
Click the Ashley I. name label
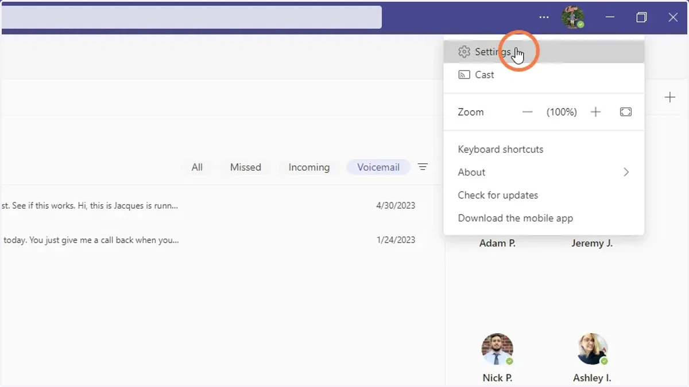(592, 378)
